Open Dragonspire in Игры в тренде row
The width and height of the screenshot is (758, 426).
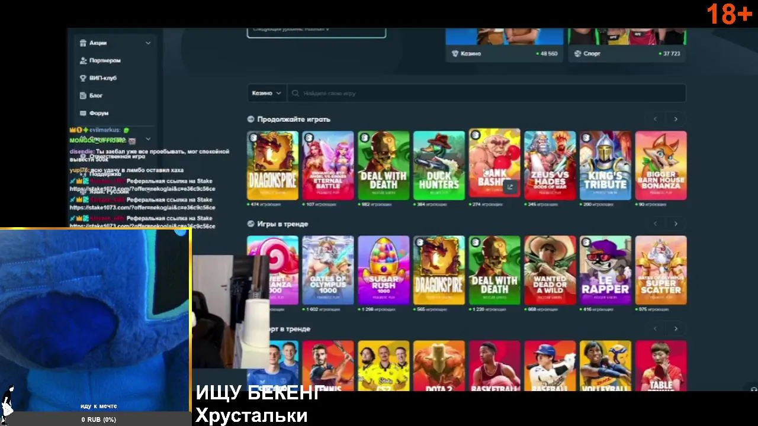[439, 270]
